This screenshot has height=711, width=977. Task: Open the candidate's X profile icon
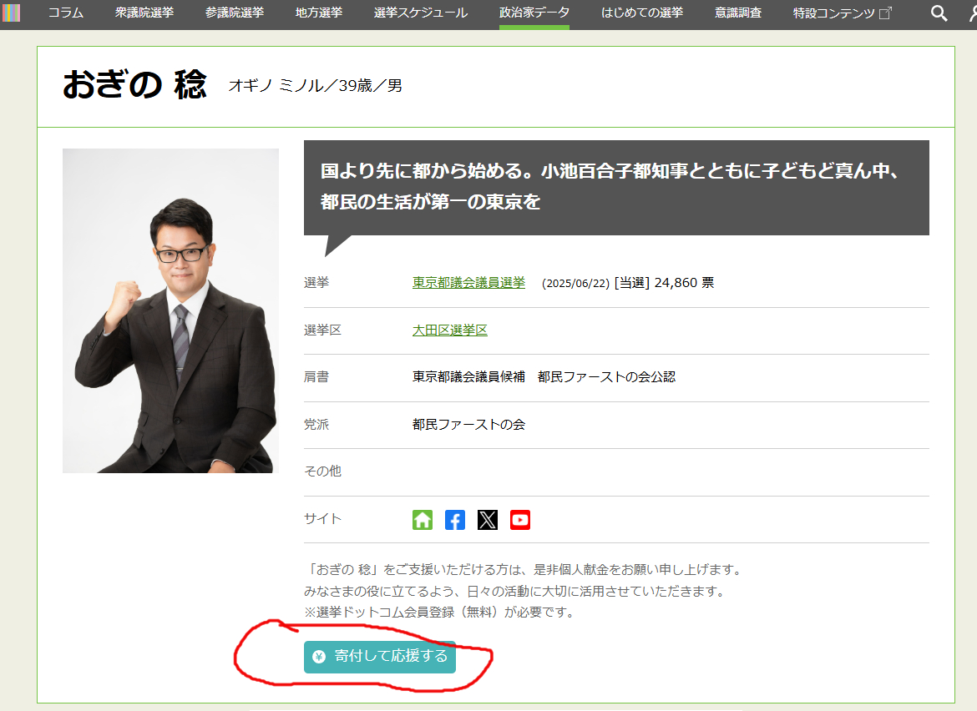[x=488, y=520]
